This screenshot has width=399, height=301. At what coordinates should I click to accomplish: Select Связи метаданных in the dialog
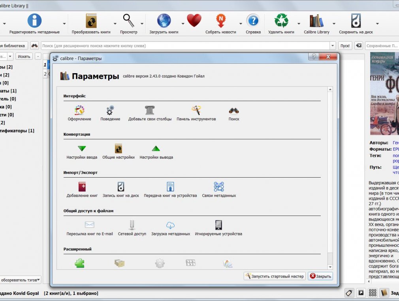(219, 190)
